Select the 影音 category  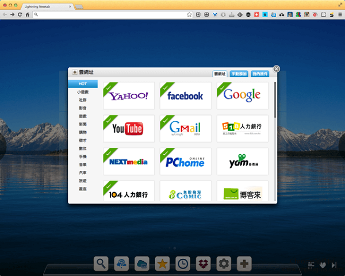[x=83, y=108]
